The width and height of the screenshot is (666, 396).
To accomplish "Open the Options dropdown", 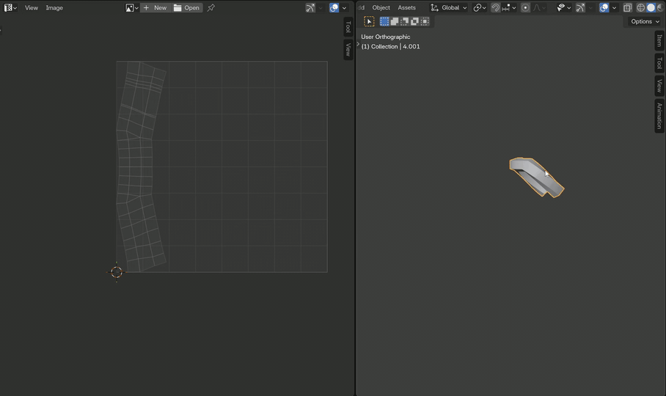I will pyautogui.click(x=645, y=21).
